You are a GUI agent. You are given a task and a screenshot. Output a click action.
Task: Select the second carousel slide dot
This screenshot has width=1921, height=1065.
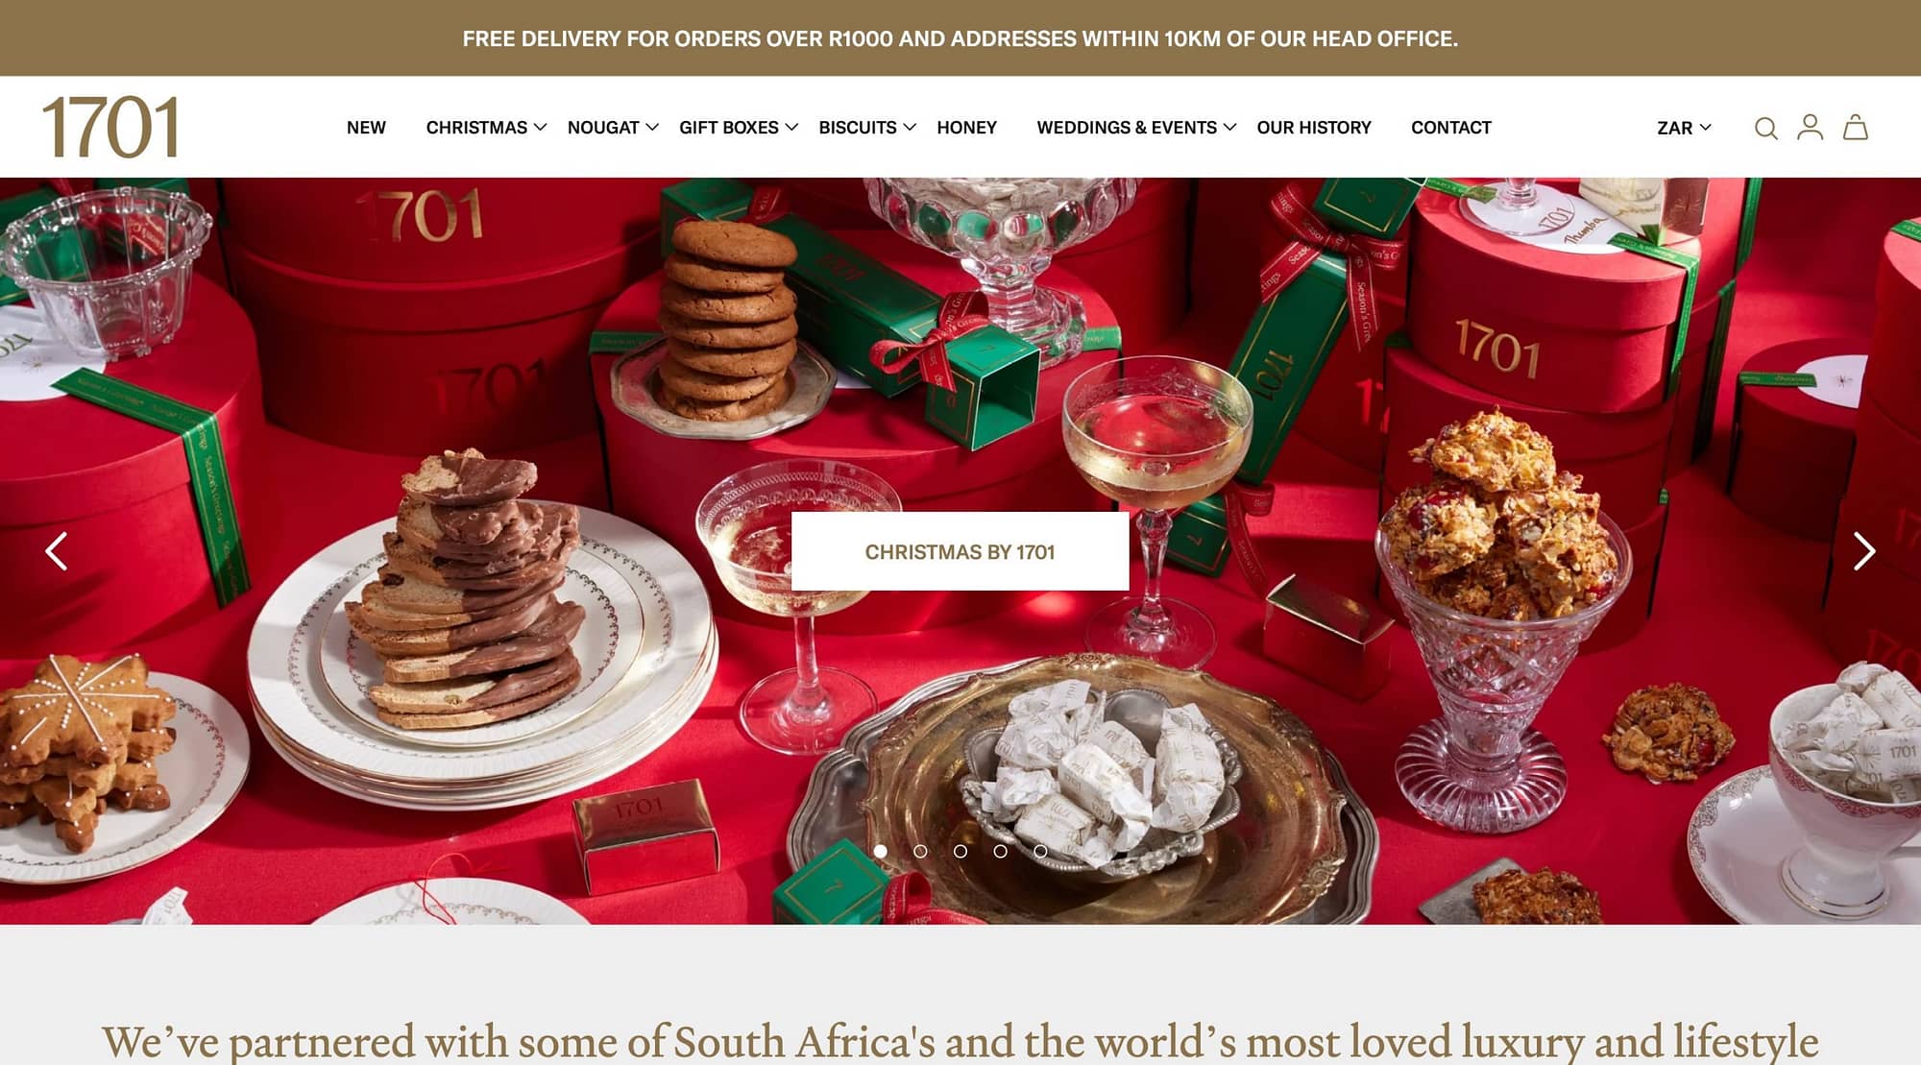(920, 851)
